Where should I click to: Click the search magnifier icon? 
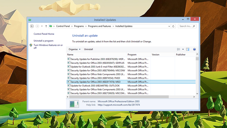pos(194,26)
